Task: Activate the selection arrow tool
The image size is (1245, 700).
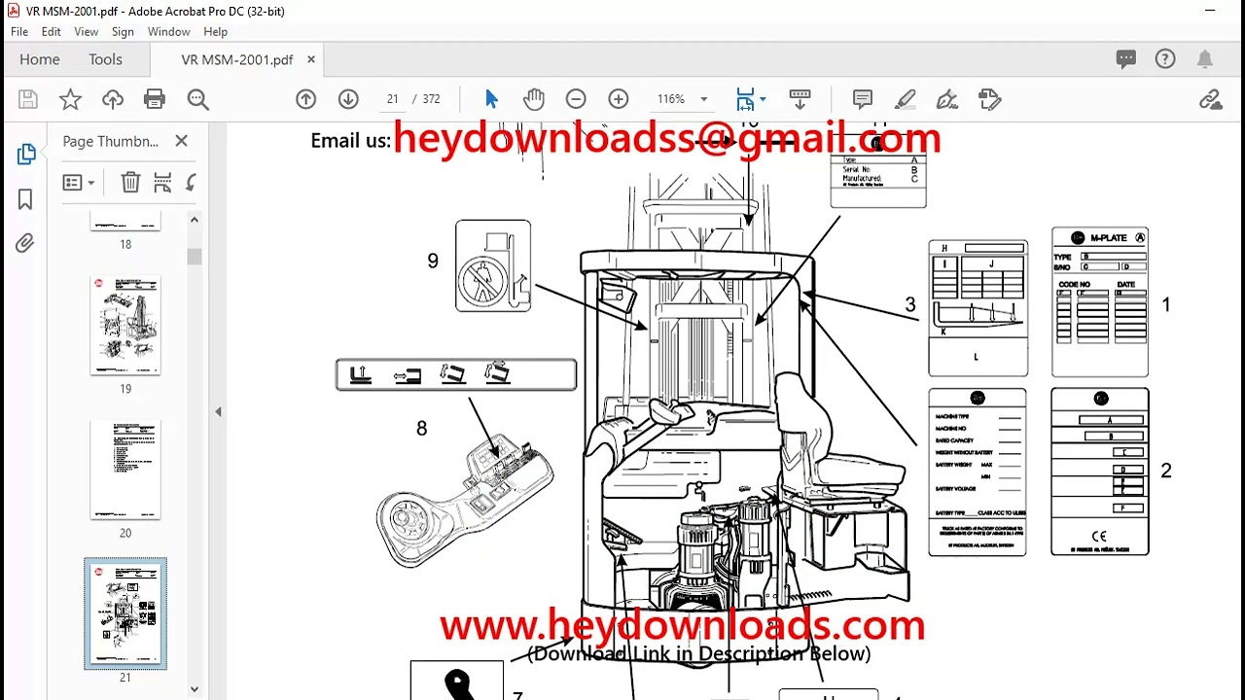Action: click(x=491, y=99)
